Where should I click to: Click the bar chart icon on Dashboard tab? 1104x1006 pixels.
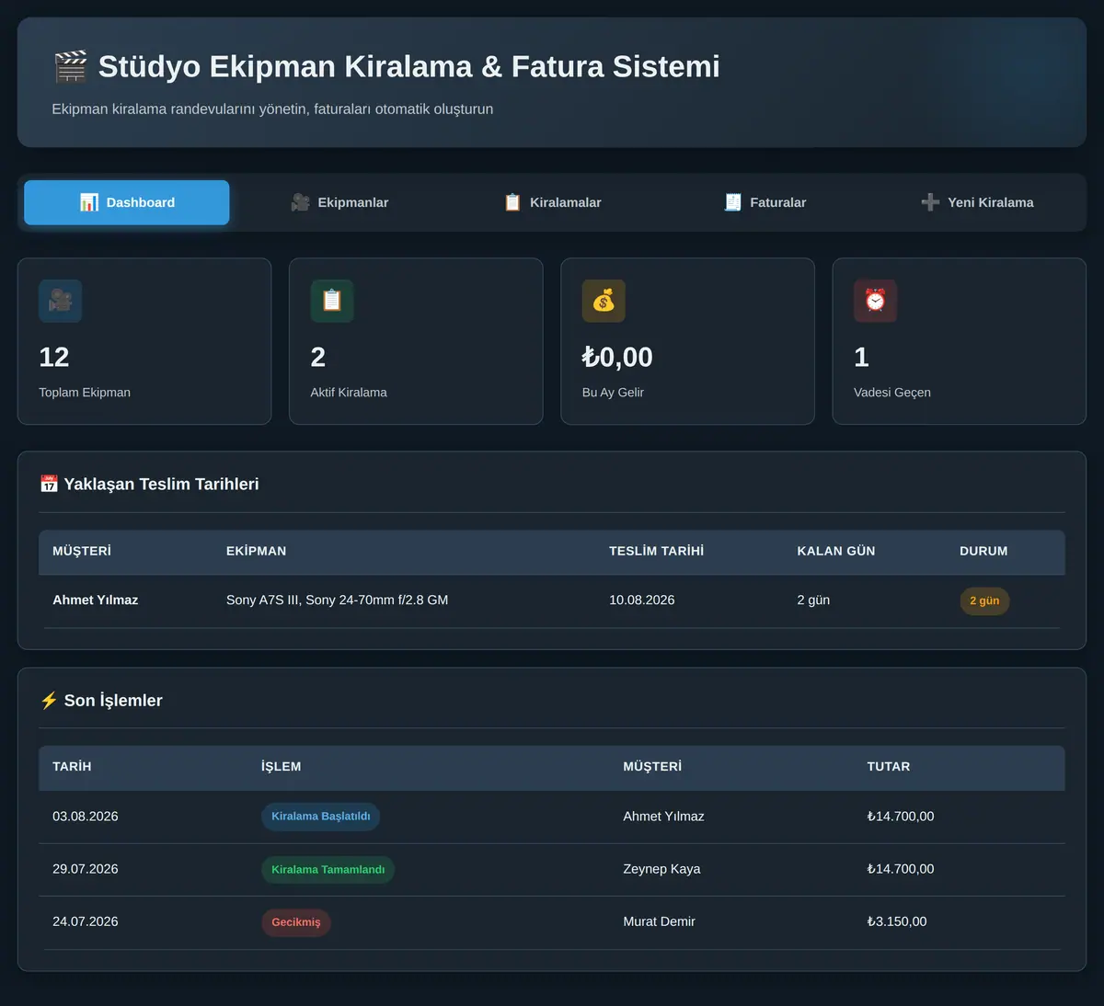click(89, 202)
